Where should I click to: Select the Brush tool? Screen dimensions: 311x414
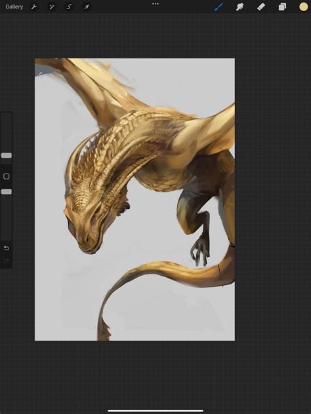[x=218, y=7]
